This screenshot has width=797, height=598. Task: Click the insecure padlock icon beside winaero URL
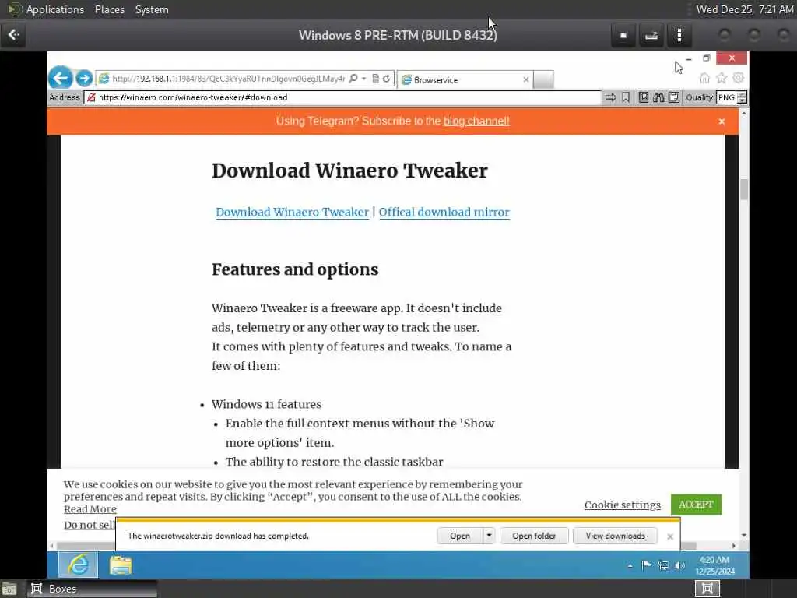91,97
